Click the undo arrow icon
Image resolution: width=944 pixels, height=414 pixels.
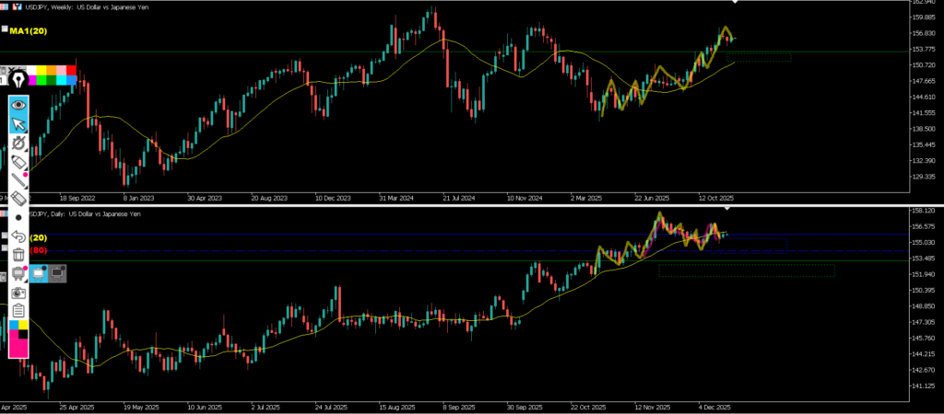tap(18, 236)
